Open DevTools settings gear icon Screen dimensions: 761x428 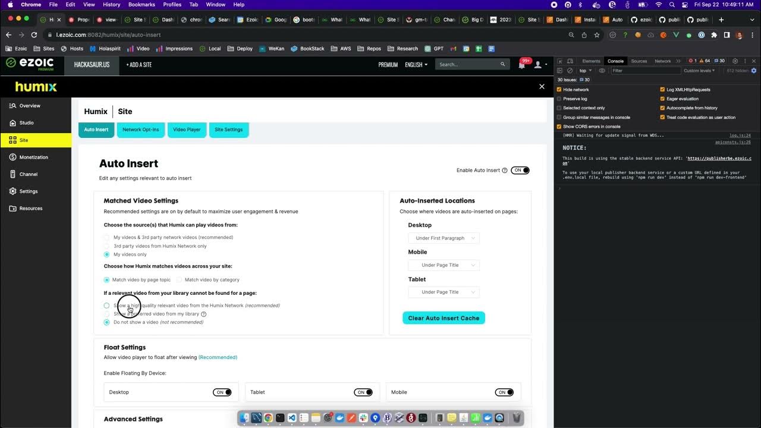(x=735, y=61)
